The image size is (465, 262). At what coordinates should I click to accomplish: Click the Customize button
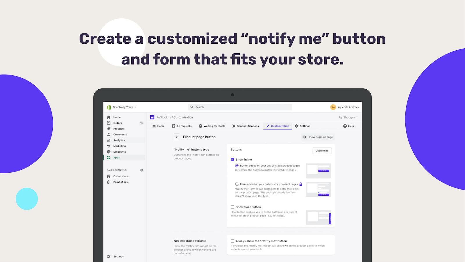tap(322, 151)
